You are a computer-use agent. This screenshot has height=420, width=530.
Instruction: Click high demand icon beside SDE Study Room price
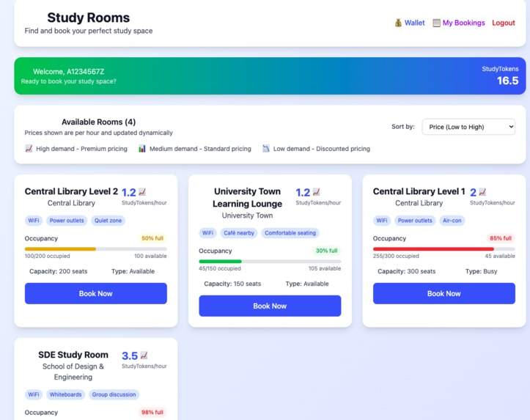click(144, 355)
